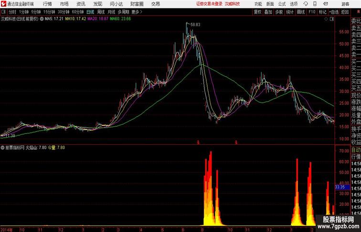This screenshot has width=361, height=232.
Task: Click the 统计 statistics button
Action: [x=290, y=12]
